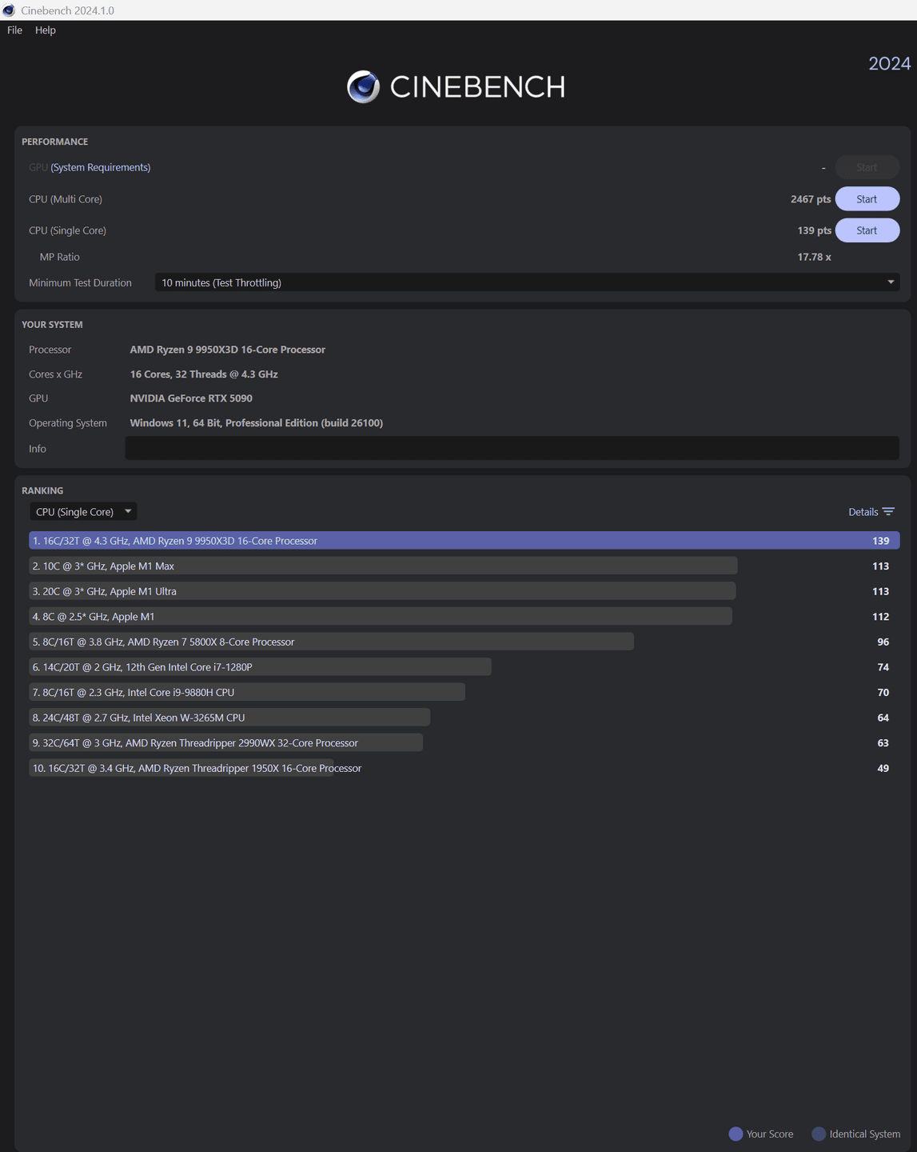917x1152 pixels.
Task: Open the Minimum Test Duration dropdown
Action: 527,282
